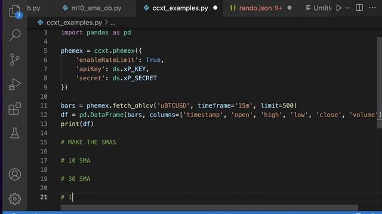Open Run and Debug view
The height and width of the screenshot is (214, 382).
pos(14,84)
